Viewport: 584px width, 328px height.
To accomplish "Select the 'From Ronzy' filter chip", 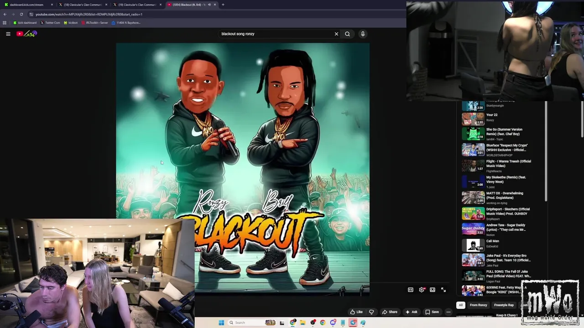I will (478, 305).
